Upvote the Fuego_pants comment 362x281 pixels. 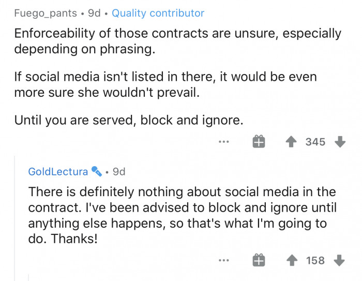coord(290,141)
